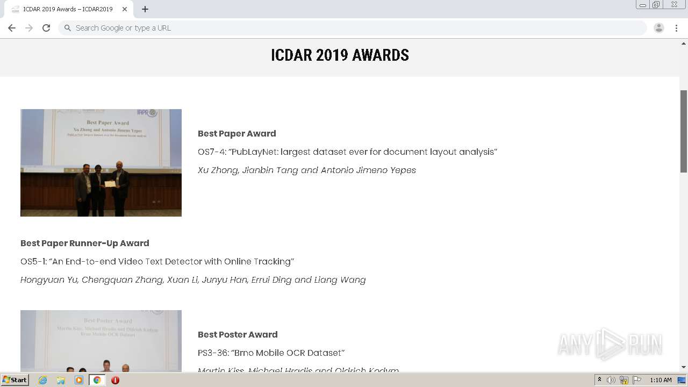Image resolution: width=688 pixels, height=387 pixels.
Task: Open the network tray icon
Action: [624, 380]
